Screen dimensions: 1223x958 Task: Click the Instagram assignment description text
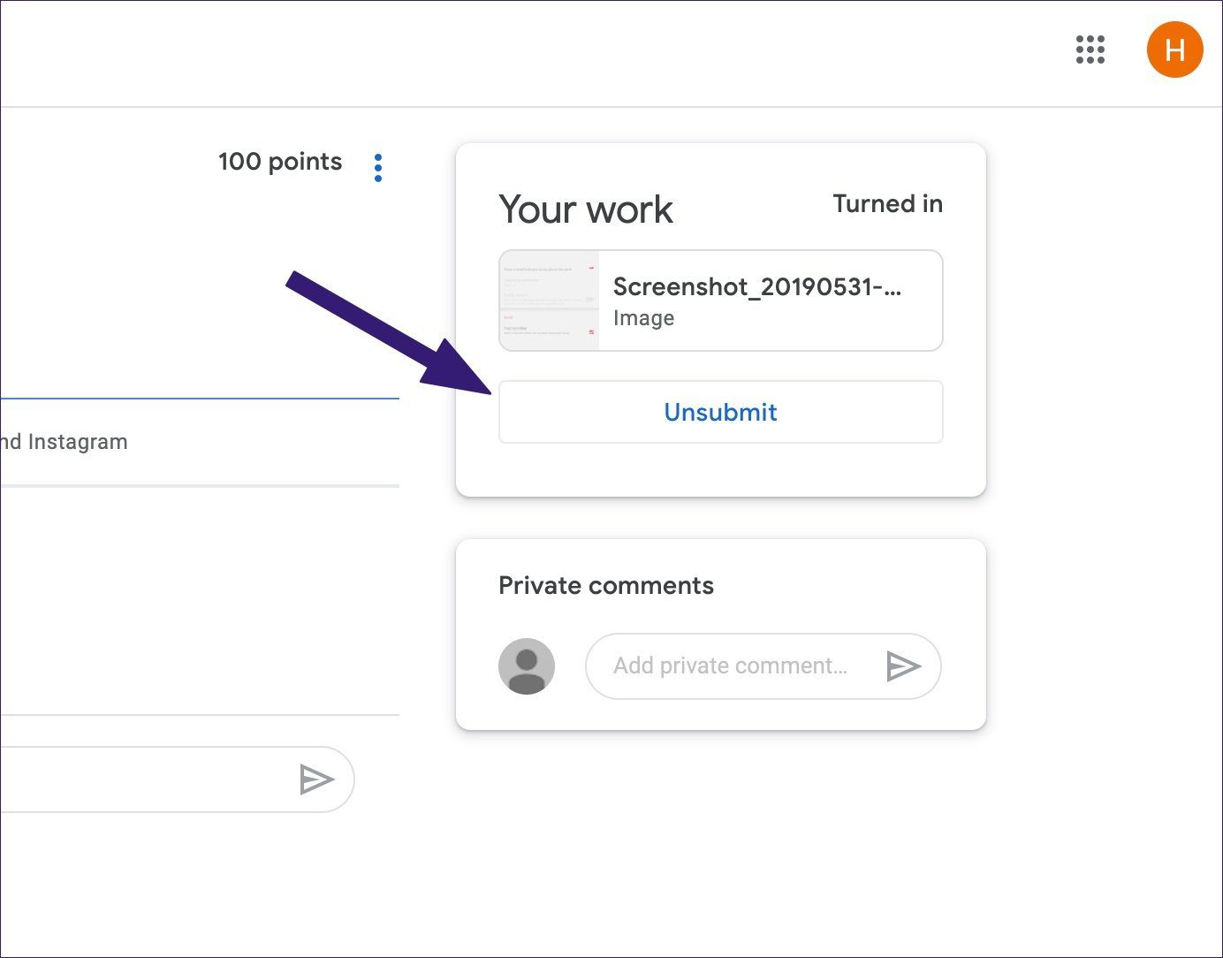(64, 442)
